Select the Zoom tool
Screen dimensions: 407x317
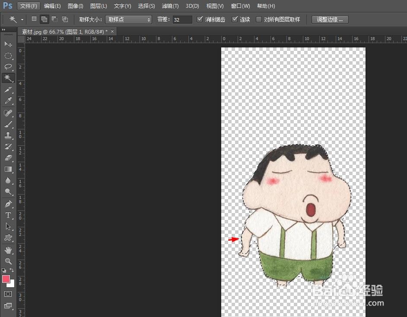tap(8, 261)
